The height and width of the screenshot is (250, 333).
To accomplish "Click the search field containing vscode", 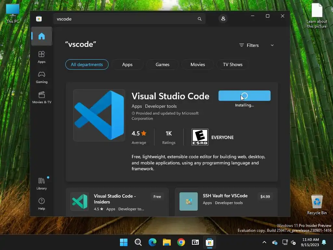I will [129, 19].
